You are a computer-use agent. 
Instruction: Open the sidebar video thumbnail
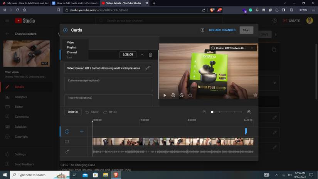(x=26, y=54)
